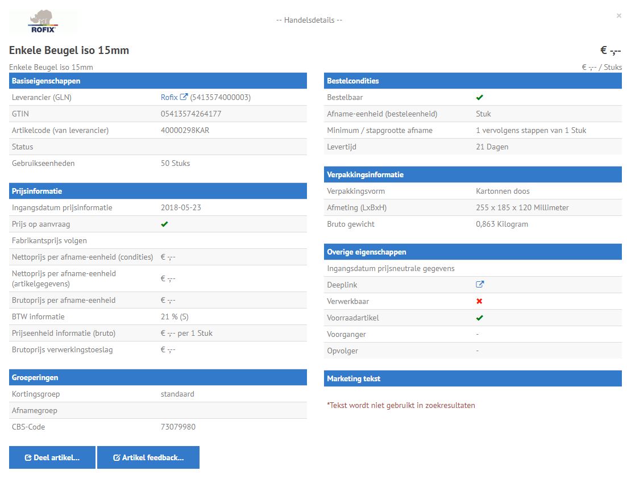Click the Basiseigenschappen section header

point(158,81)
